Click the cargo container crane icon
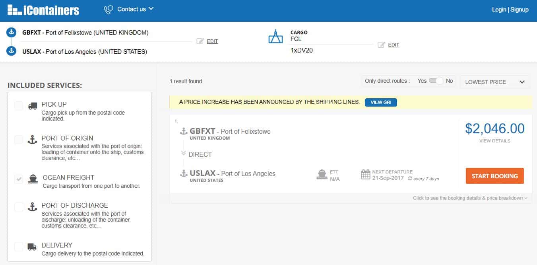 [x=275, y=37]
